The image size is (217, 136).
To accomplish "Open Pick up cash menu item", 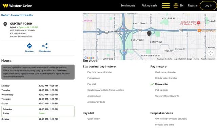I will tap(149, 5).
